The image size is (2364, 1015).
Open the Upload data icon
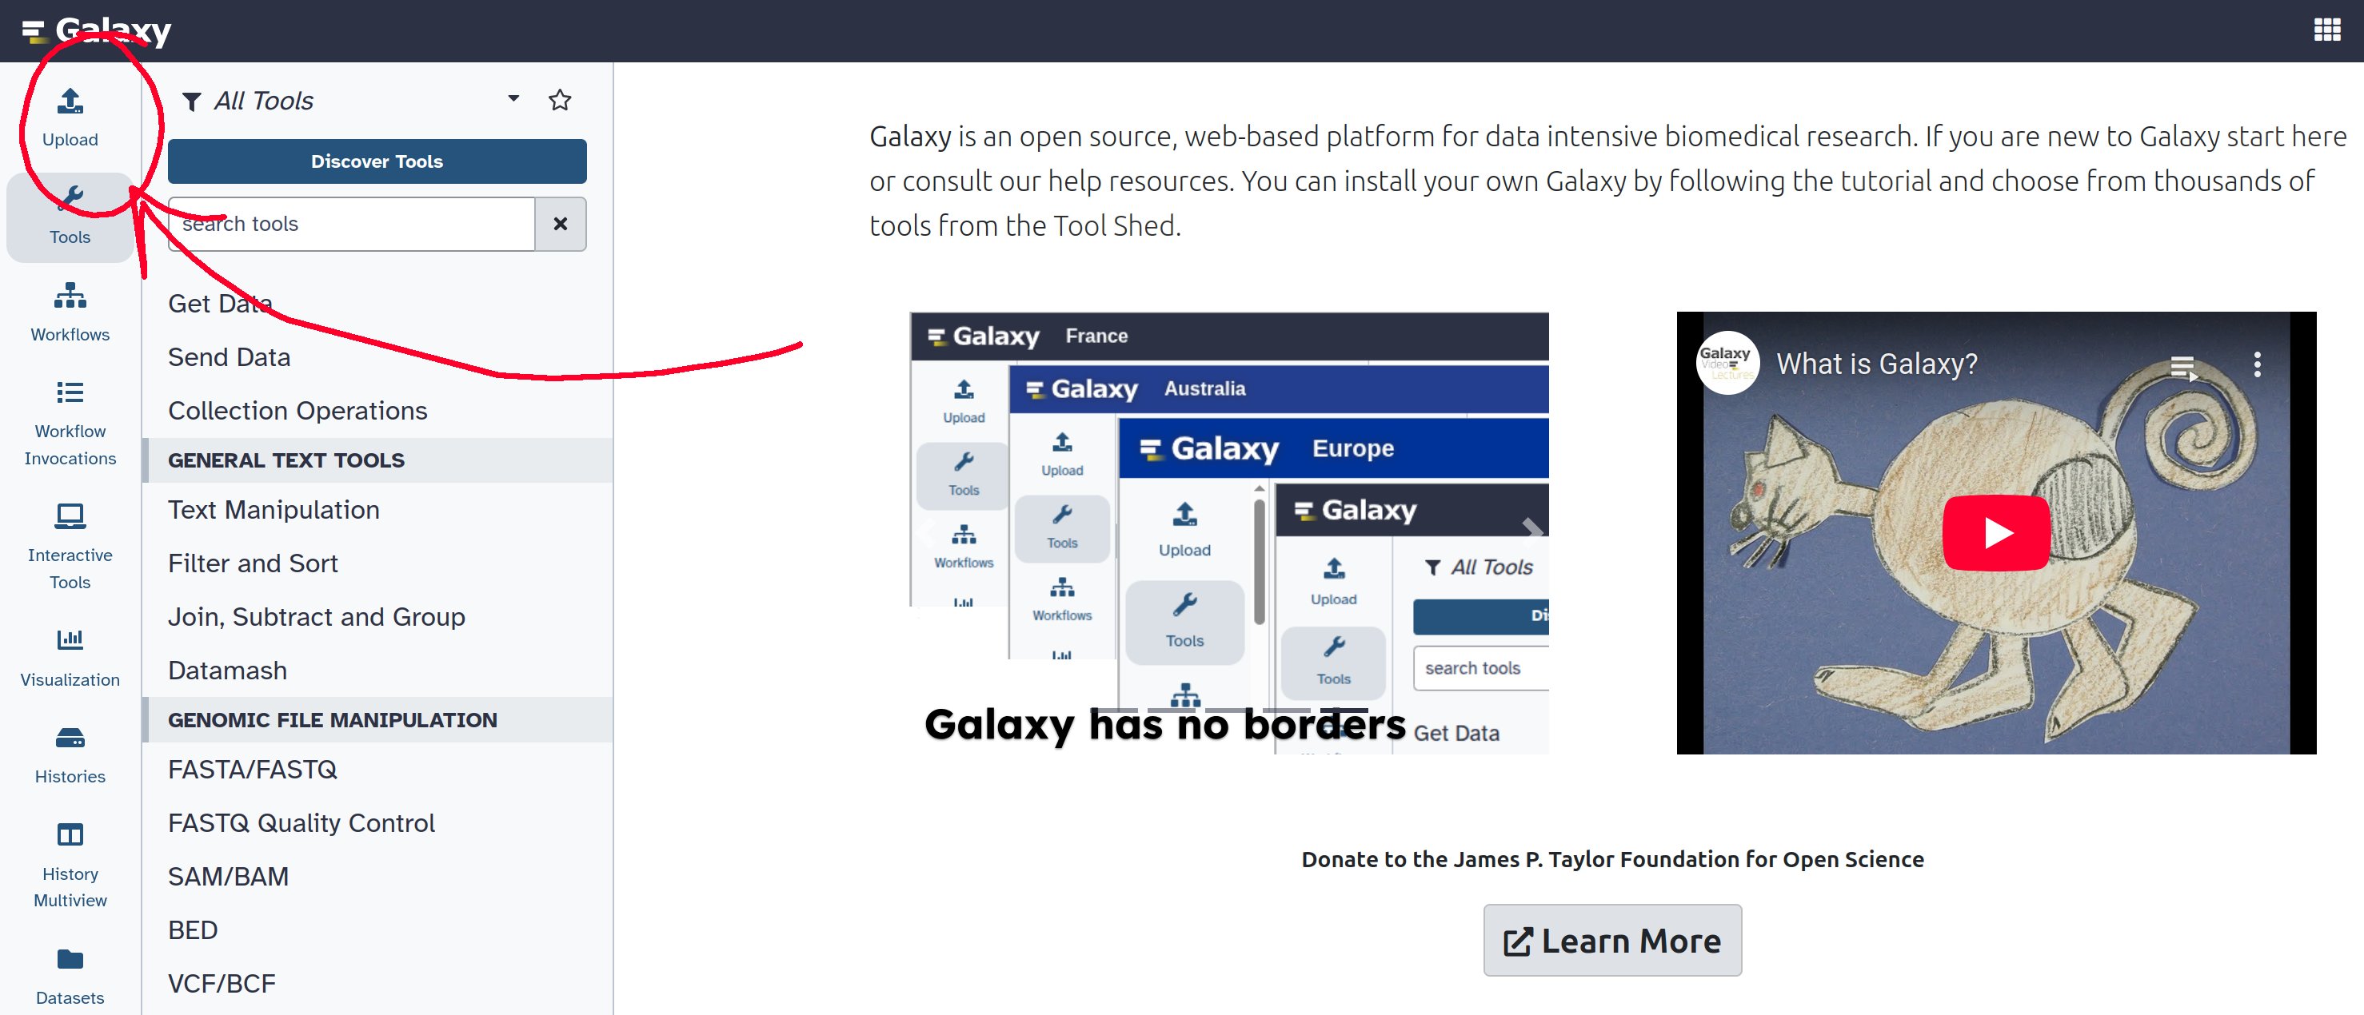point(70,101)
